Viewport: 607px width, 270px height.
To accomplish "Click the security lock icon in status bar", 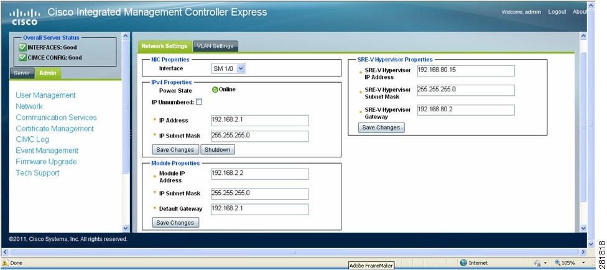I will (x=537, y=263).
